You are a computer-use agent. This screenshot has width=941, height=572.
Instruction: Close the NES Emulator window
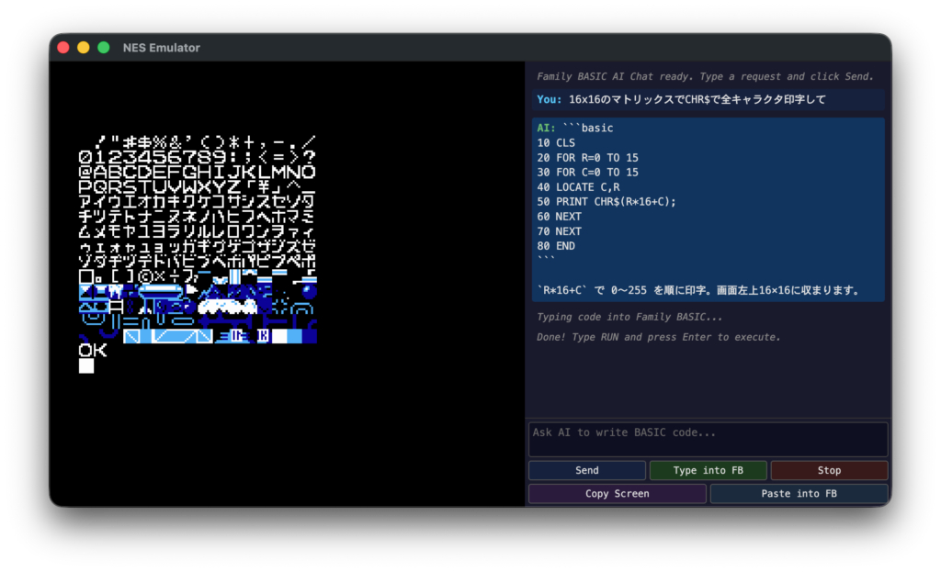[x=63, y=48]
